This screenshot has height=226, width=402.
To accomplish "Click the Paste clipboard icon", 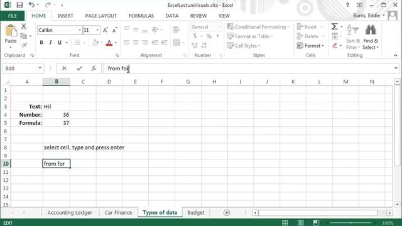I will point(11,31).
